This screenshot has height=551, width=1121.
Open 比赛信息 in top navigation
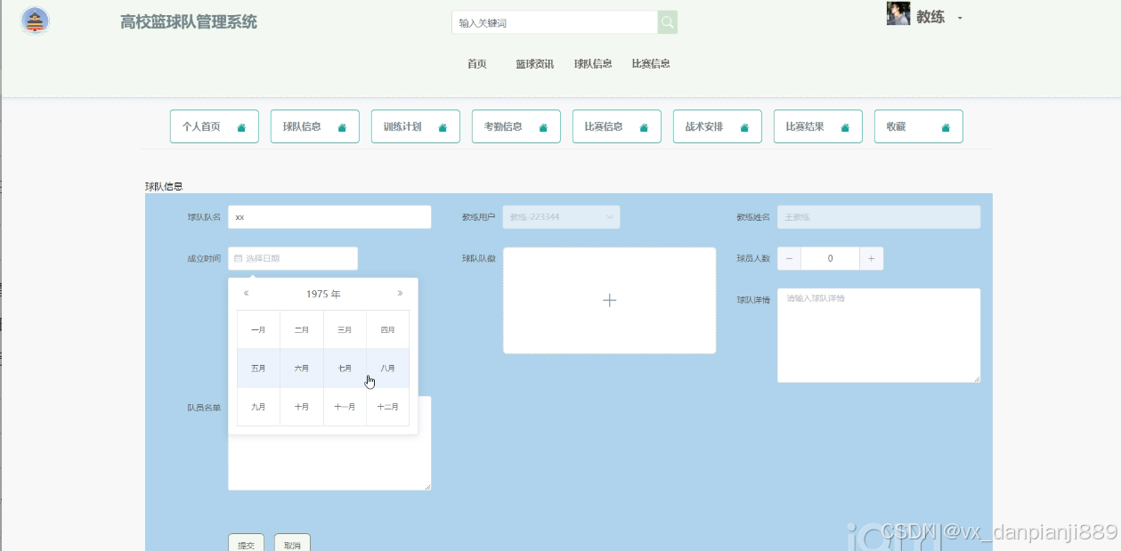coord(651,64)
